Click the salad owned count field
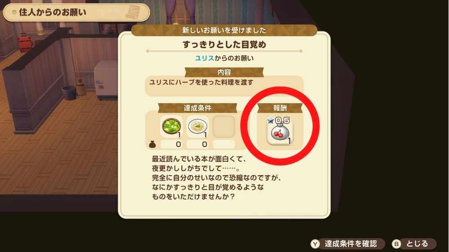The width and height of the screenshot is (449, 252). (171, 144)
